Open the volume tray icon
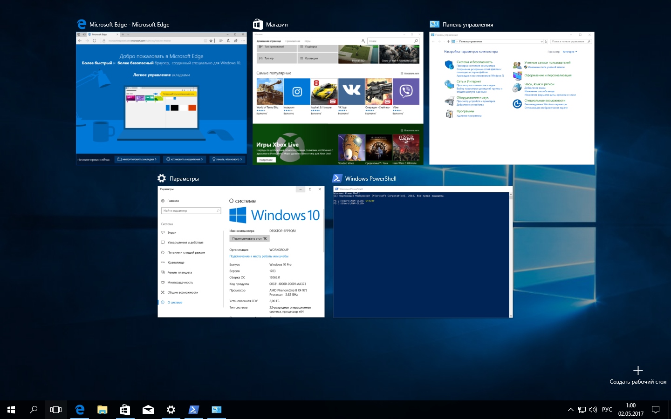671x419 pixels. (x=593, y=410)
